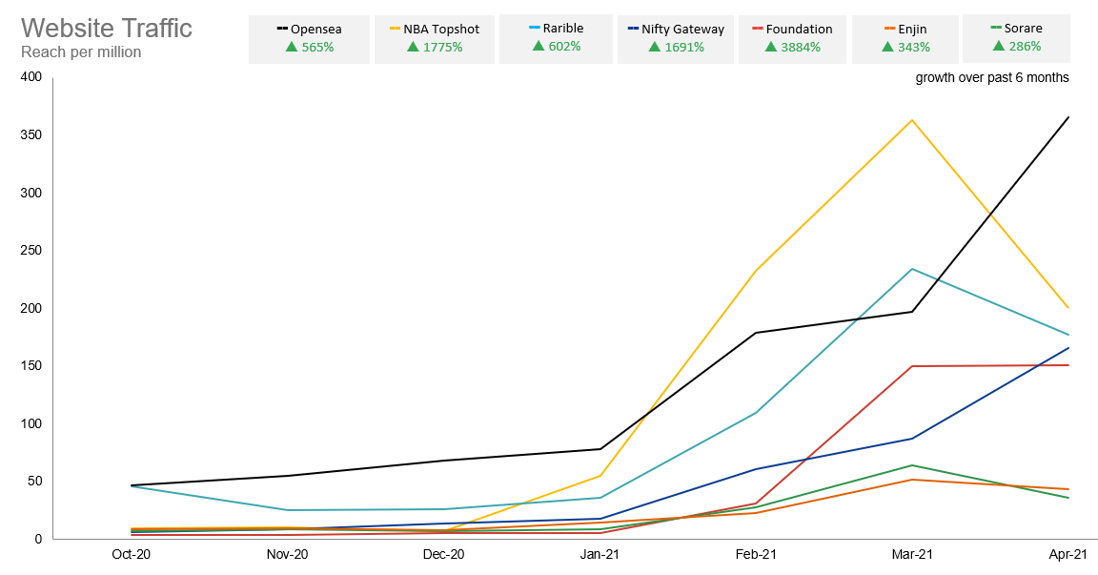Click the Feb-21 axis label
Viewport: 1098px width, 575px height.
pos(756,555)
